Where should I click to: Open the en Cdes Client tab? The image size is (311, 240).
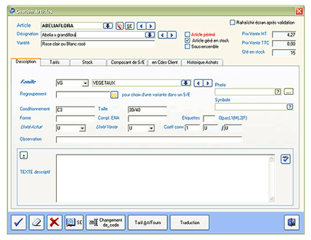(x=165, y=62)
